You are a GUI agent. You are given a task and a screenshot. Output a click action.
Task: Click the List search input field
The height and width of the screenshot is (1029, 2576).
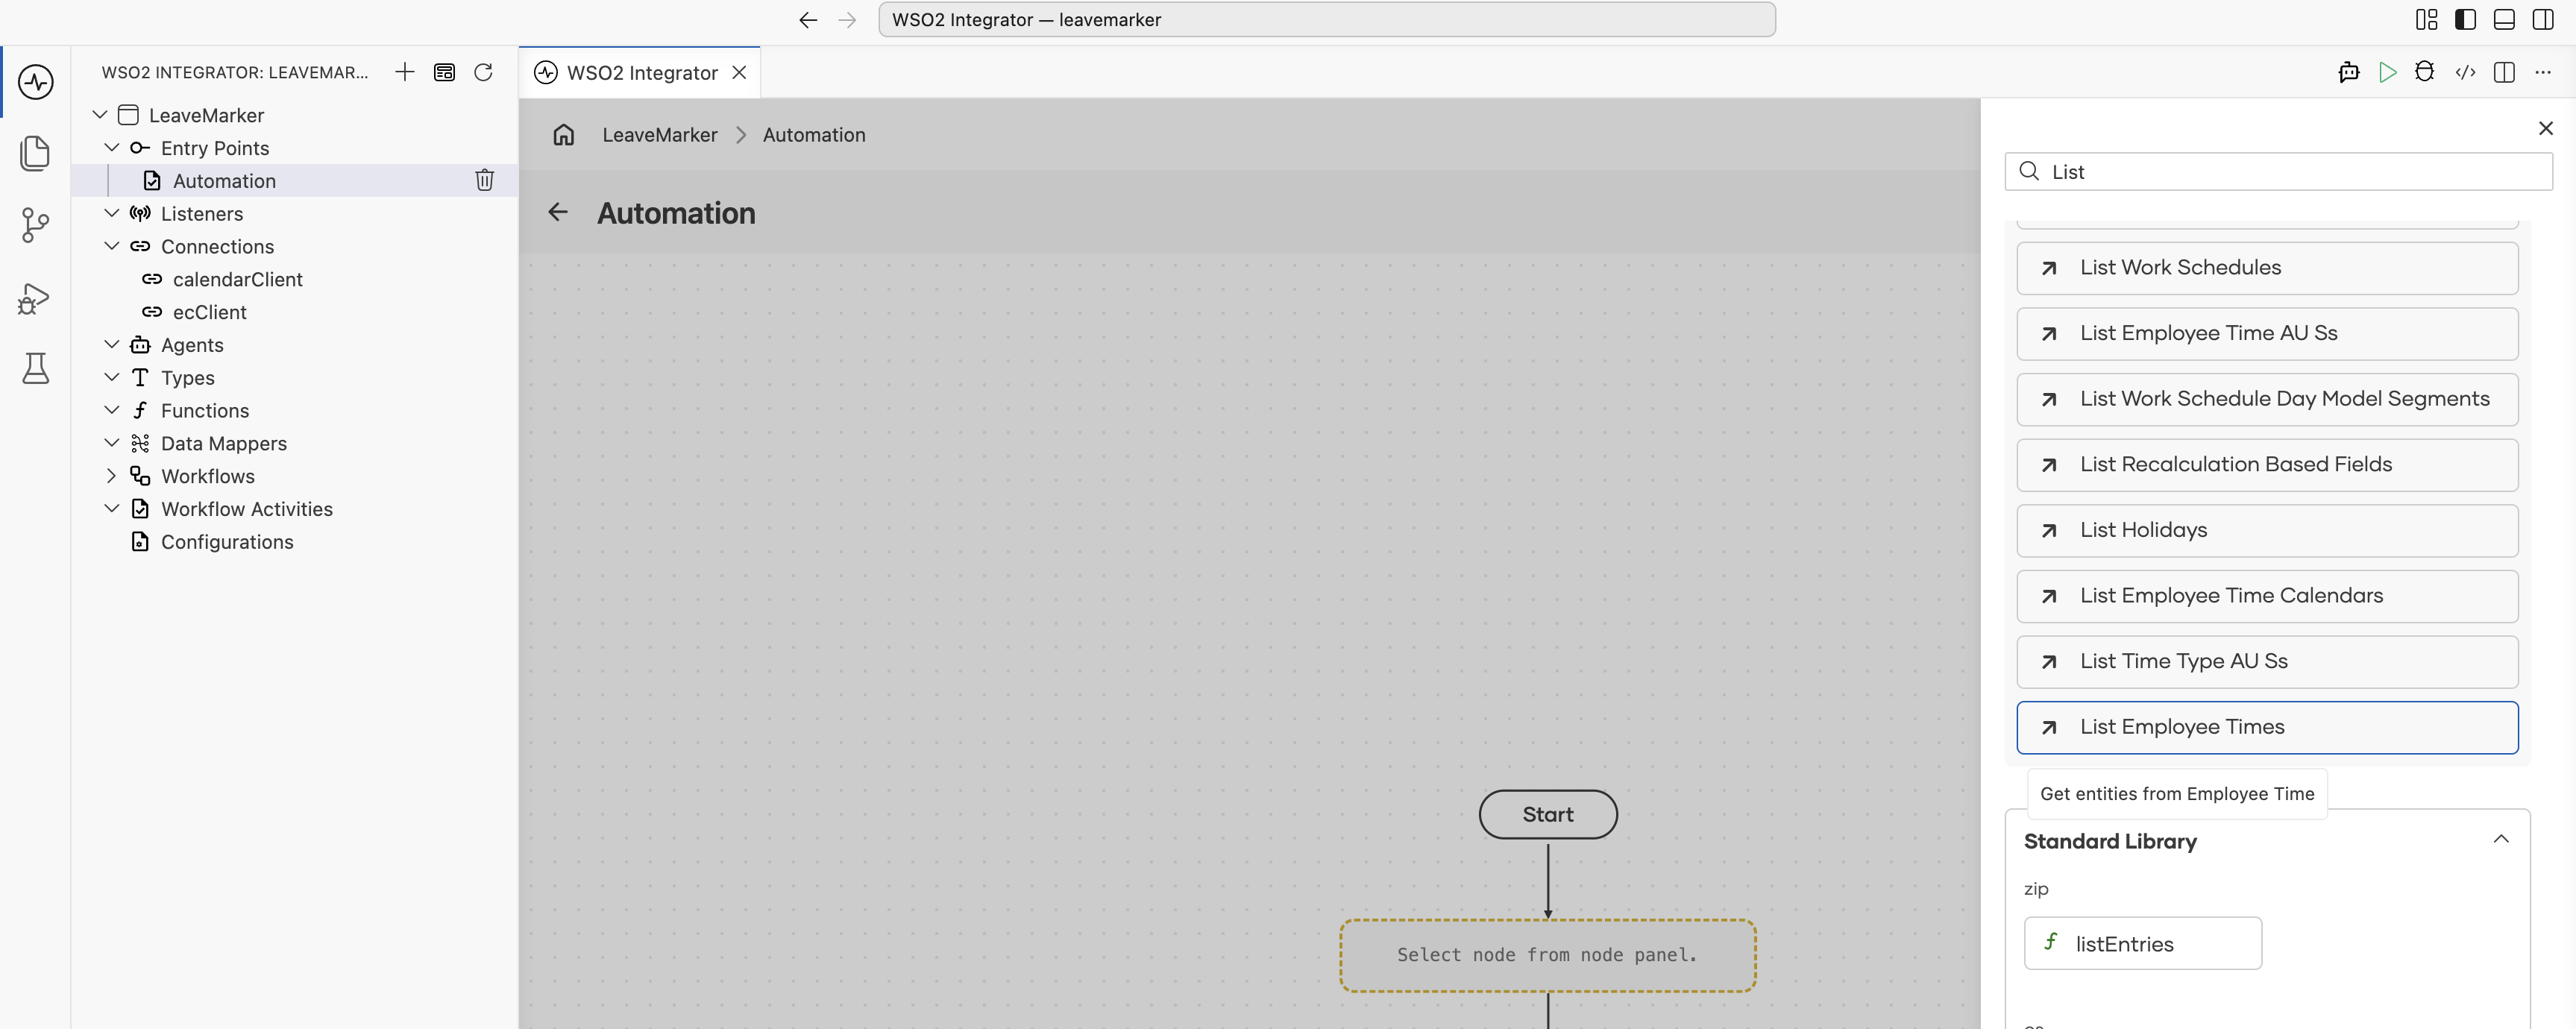click(x=2278, y=172)
